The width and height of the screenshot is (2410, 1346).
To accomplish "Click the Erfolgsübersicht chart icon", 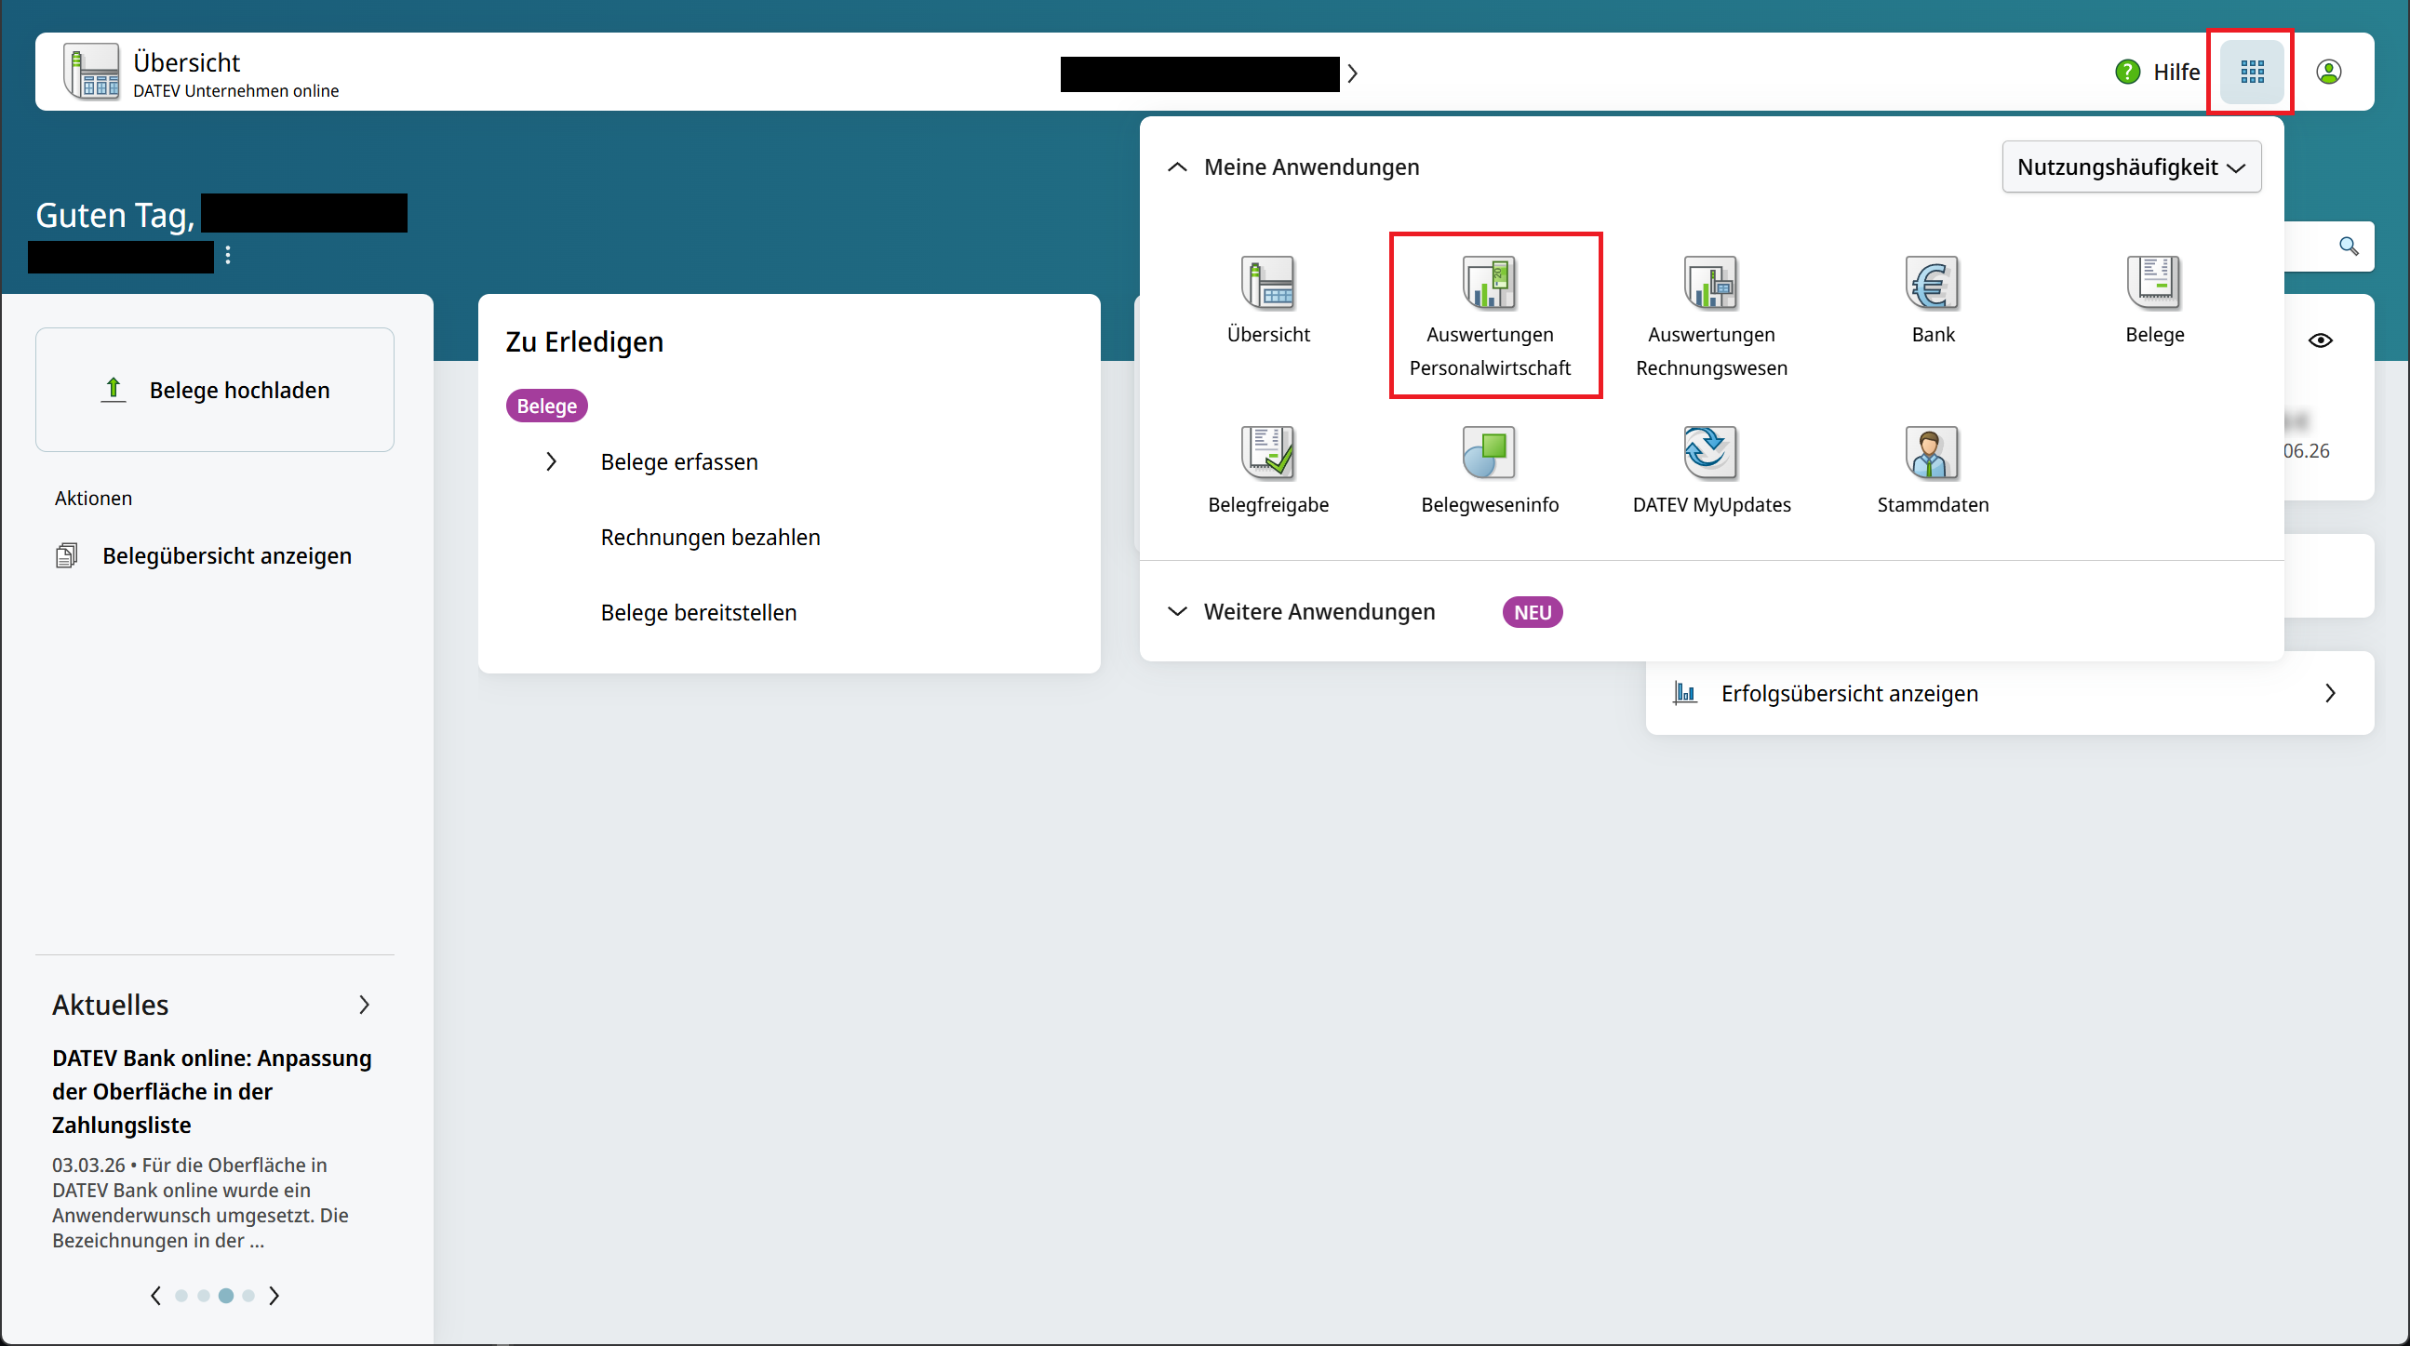I will pos(1685,693).
